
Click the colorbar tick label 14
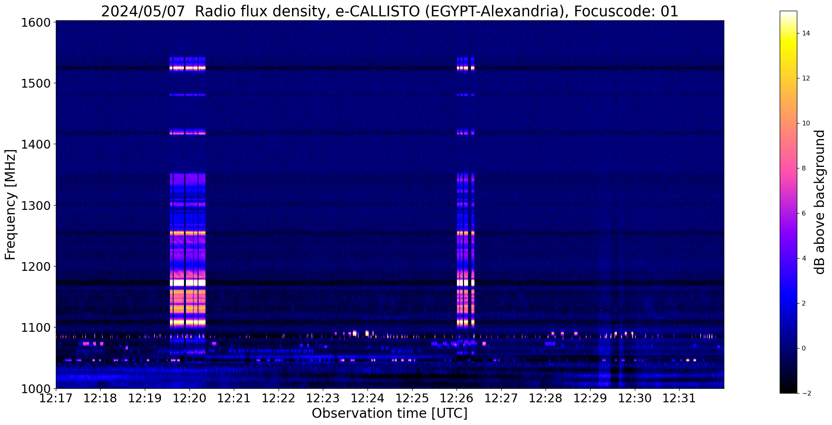[806, 33]
